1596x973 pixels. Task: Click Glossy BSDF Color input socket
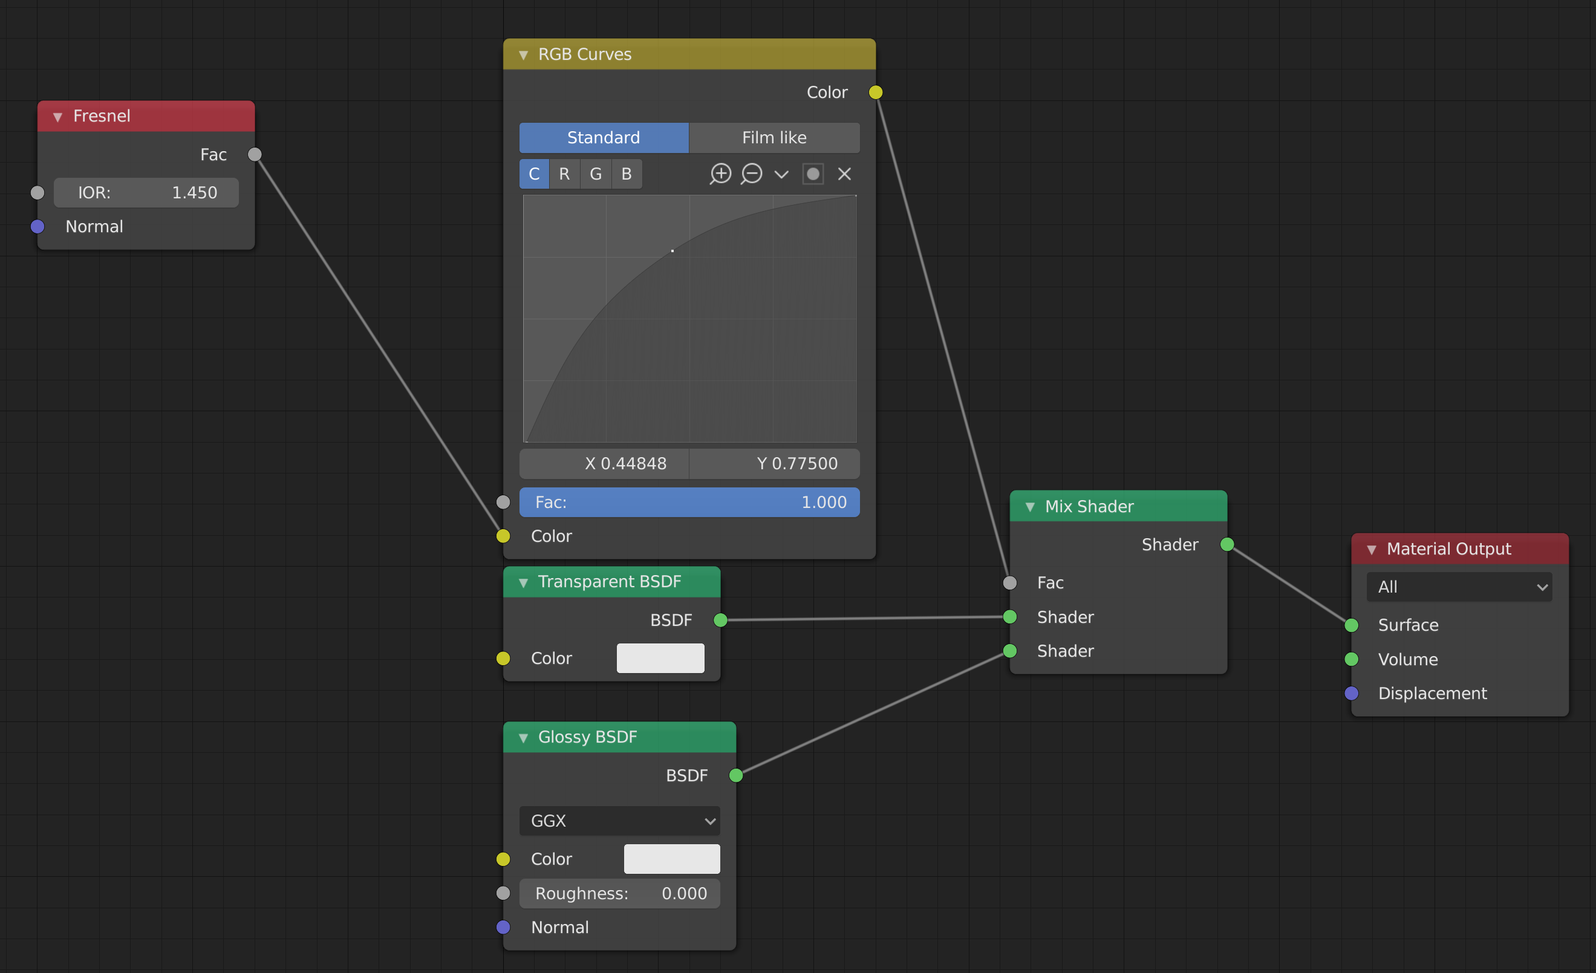coord(503,859)
